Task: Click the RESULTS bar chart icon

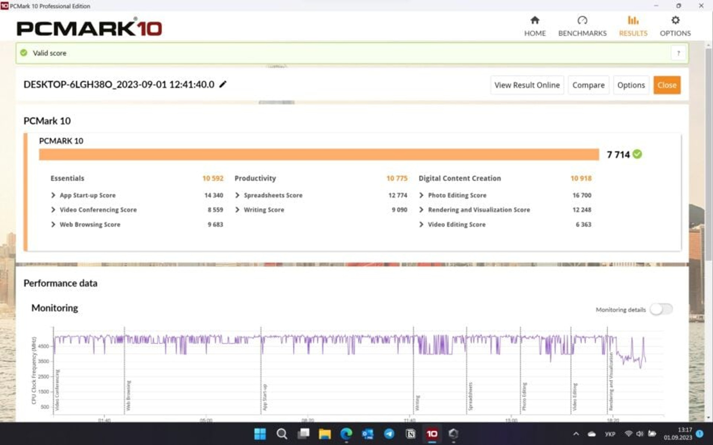Action: 633,20
